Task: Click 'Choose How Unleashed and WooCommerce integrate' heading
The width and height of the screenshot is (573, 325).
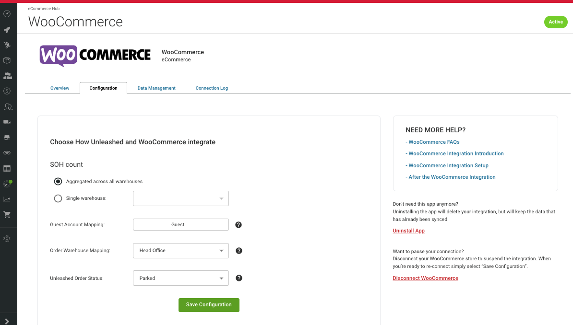Action: tap(132, 142)
